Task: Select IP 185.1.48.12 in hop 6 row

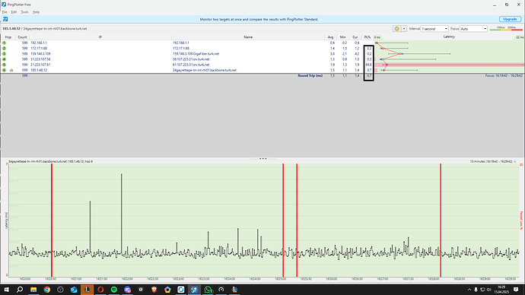Action: [39, 70]
